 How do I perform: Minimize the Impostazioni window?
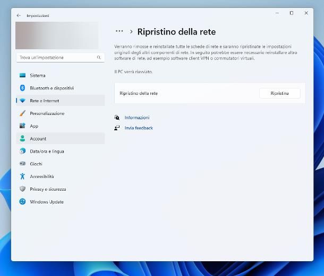click(277, 13)
